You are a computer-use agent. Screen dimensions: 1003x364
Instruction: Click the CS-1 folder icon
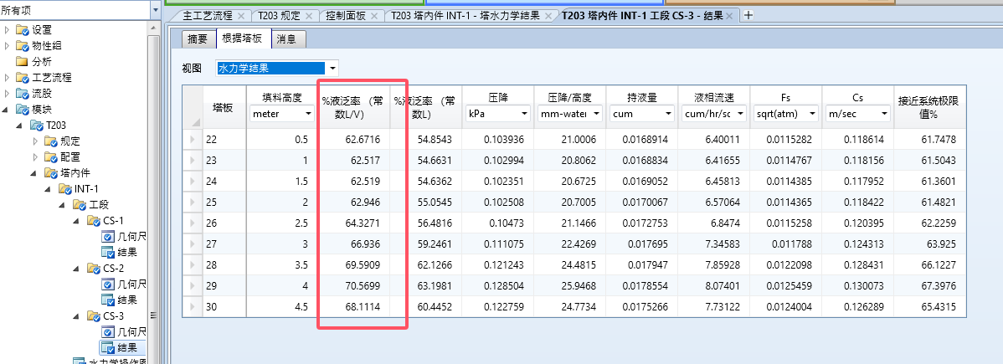coord(94,221)
